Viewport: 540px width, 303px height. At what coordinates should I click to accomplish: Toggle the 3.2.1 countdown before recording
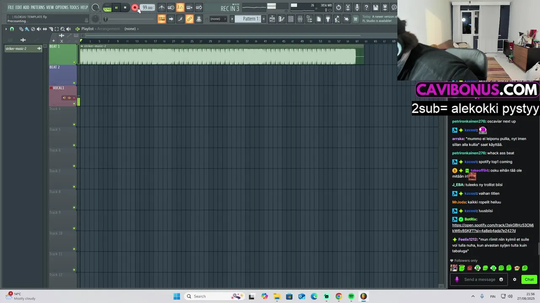tap(180, 8)
